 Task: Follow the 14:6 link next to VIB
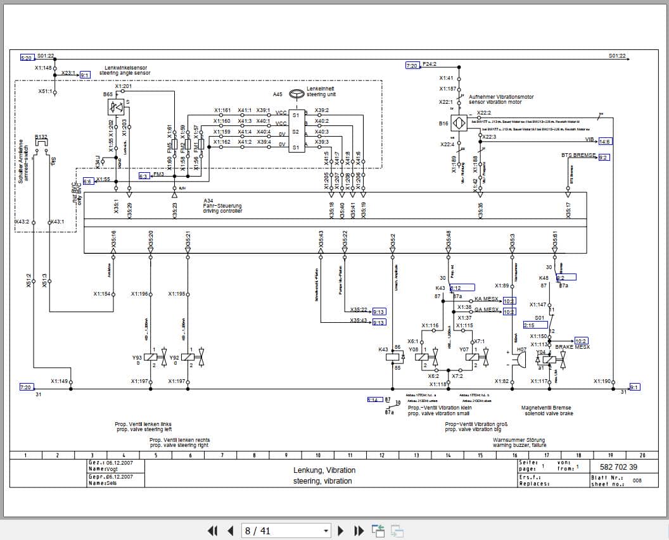click(605, 142)
